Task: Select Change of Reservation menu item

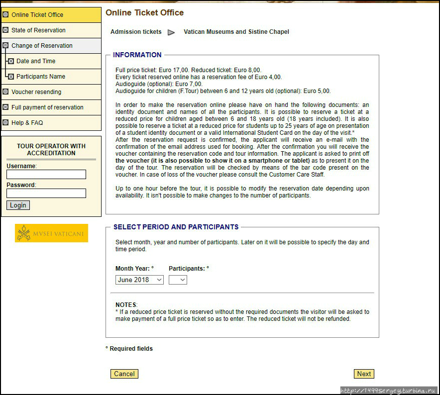Action: point(51,46)
